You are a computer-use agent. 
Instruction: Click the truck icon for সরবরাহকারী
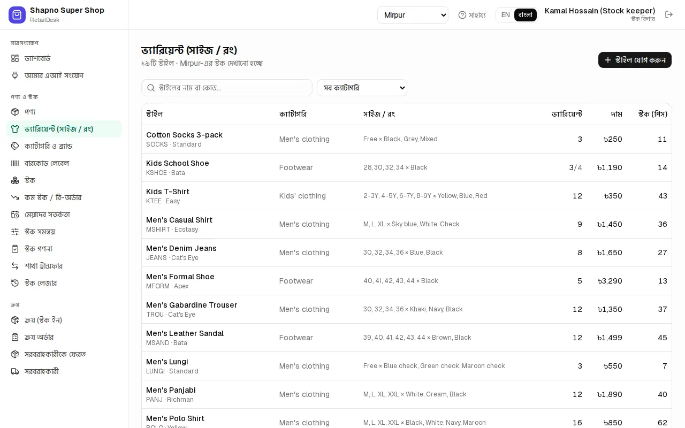tap(15, 371)
